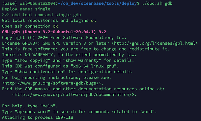This screenshot has width=201, height=121.
Task: Click the 'x86_64-linux-gnu' configured line
Action: [x=60, y=66]
